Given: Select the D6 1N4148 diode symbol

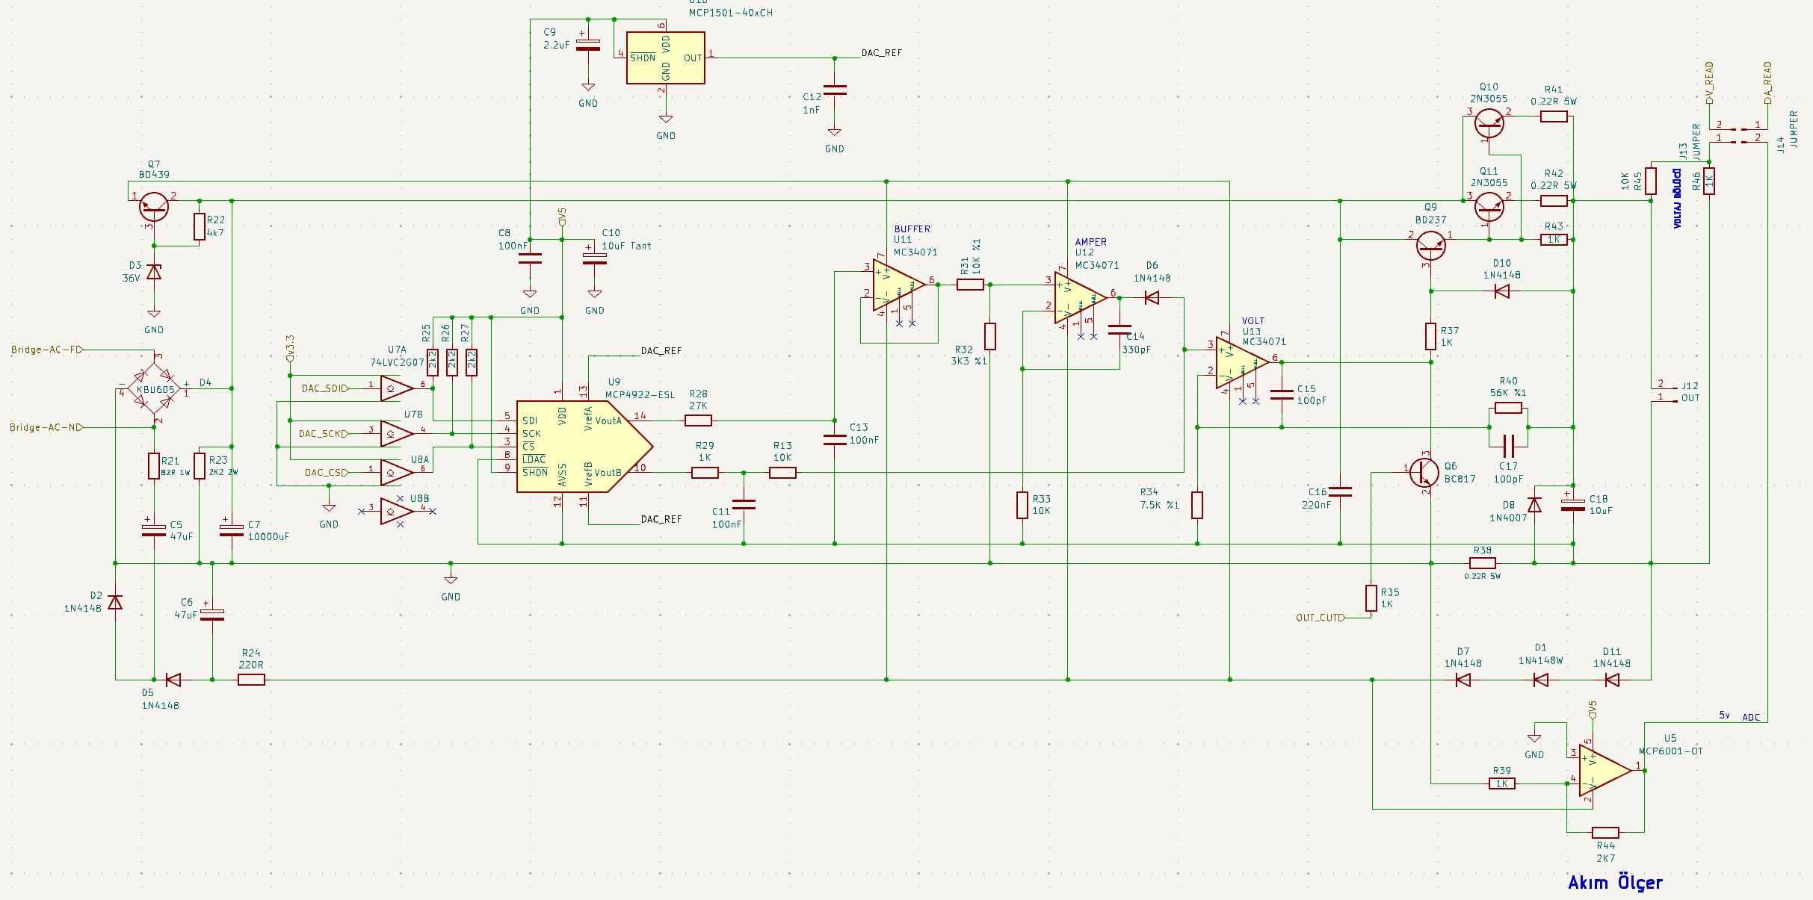Looking at the screenshot, I should click(1152, 297).
